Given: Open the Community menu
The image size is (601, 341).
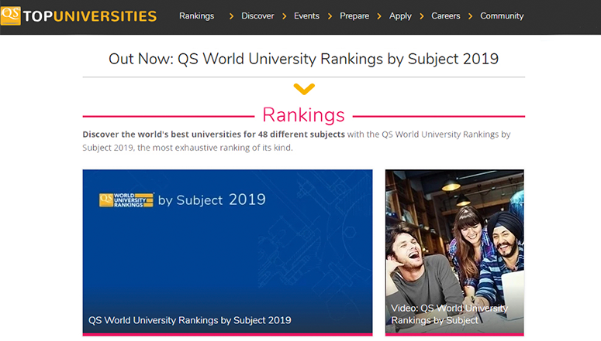Looking at the screenshot, I should (x=502, y=16).
